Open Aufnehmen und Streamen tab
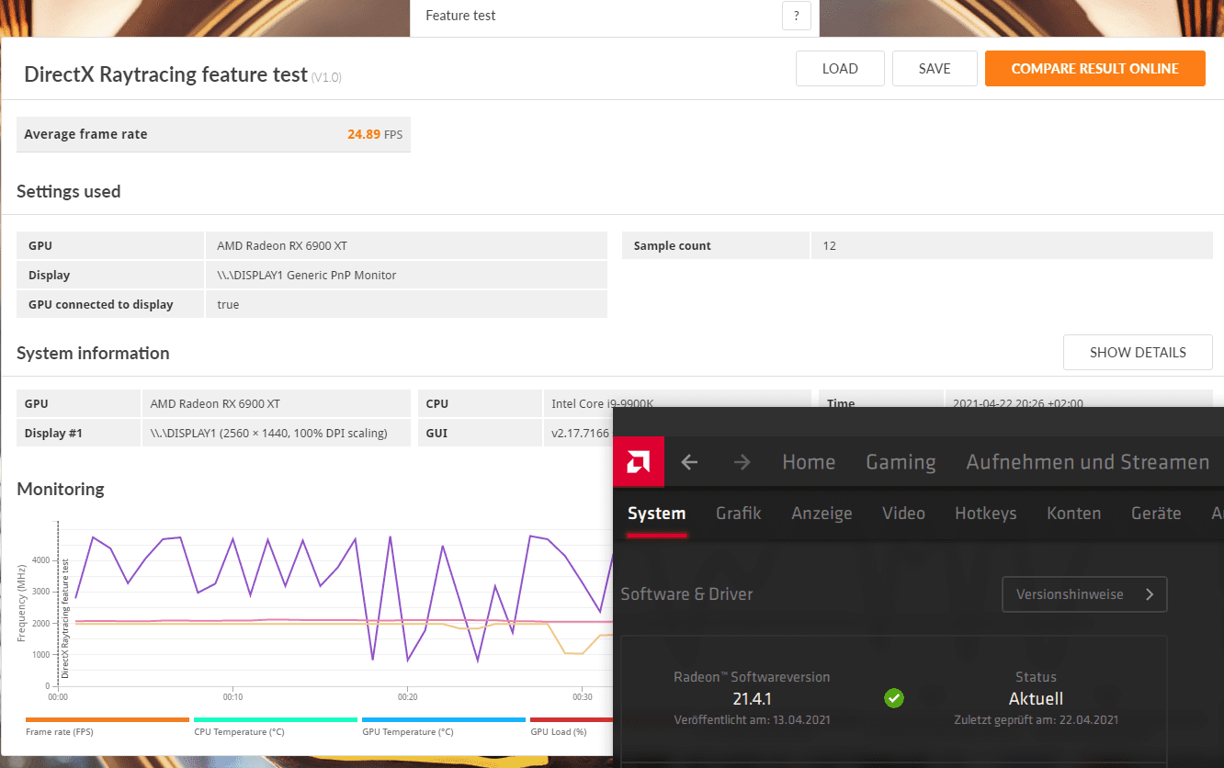Screen dimensions: 1224x768 [1087, 462]
